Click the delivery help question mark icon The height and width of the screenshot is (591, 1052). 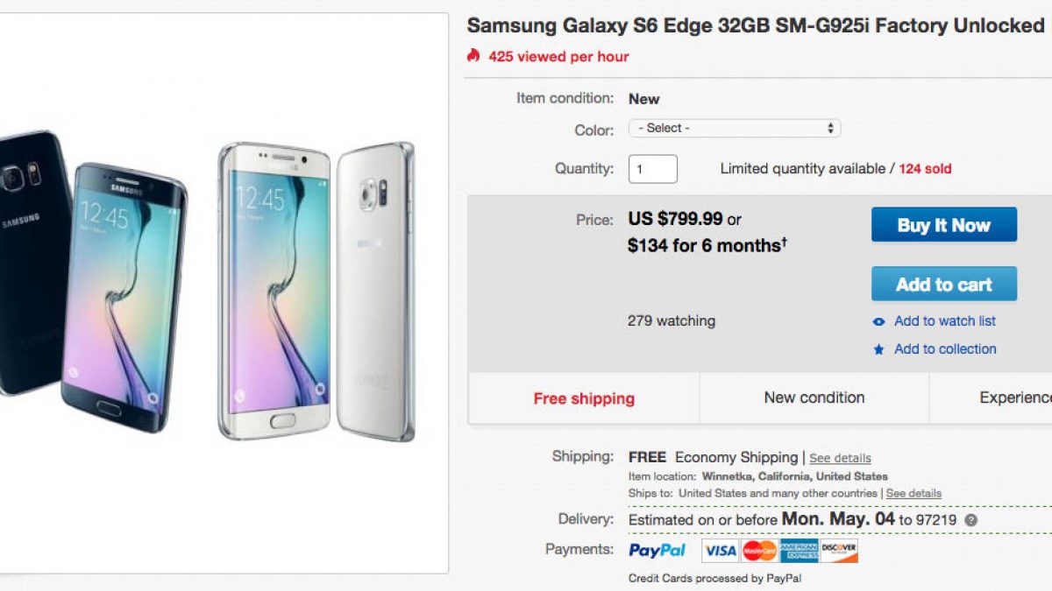(970, 520)
